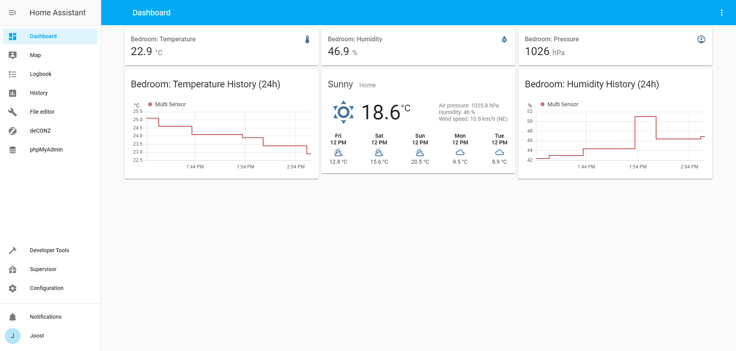Toggle Multi Sensor legend in Humidity History
Image resolution: width=736 pixels, height=351 pixels.
559,104
